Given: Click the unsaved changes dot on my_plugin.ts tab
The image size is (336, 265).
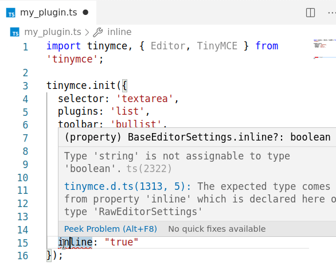Looking at the screenshot, I should coord(85,13).
